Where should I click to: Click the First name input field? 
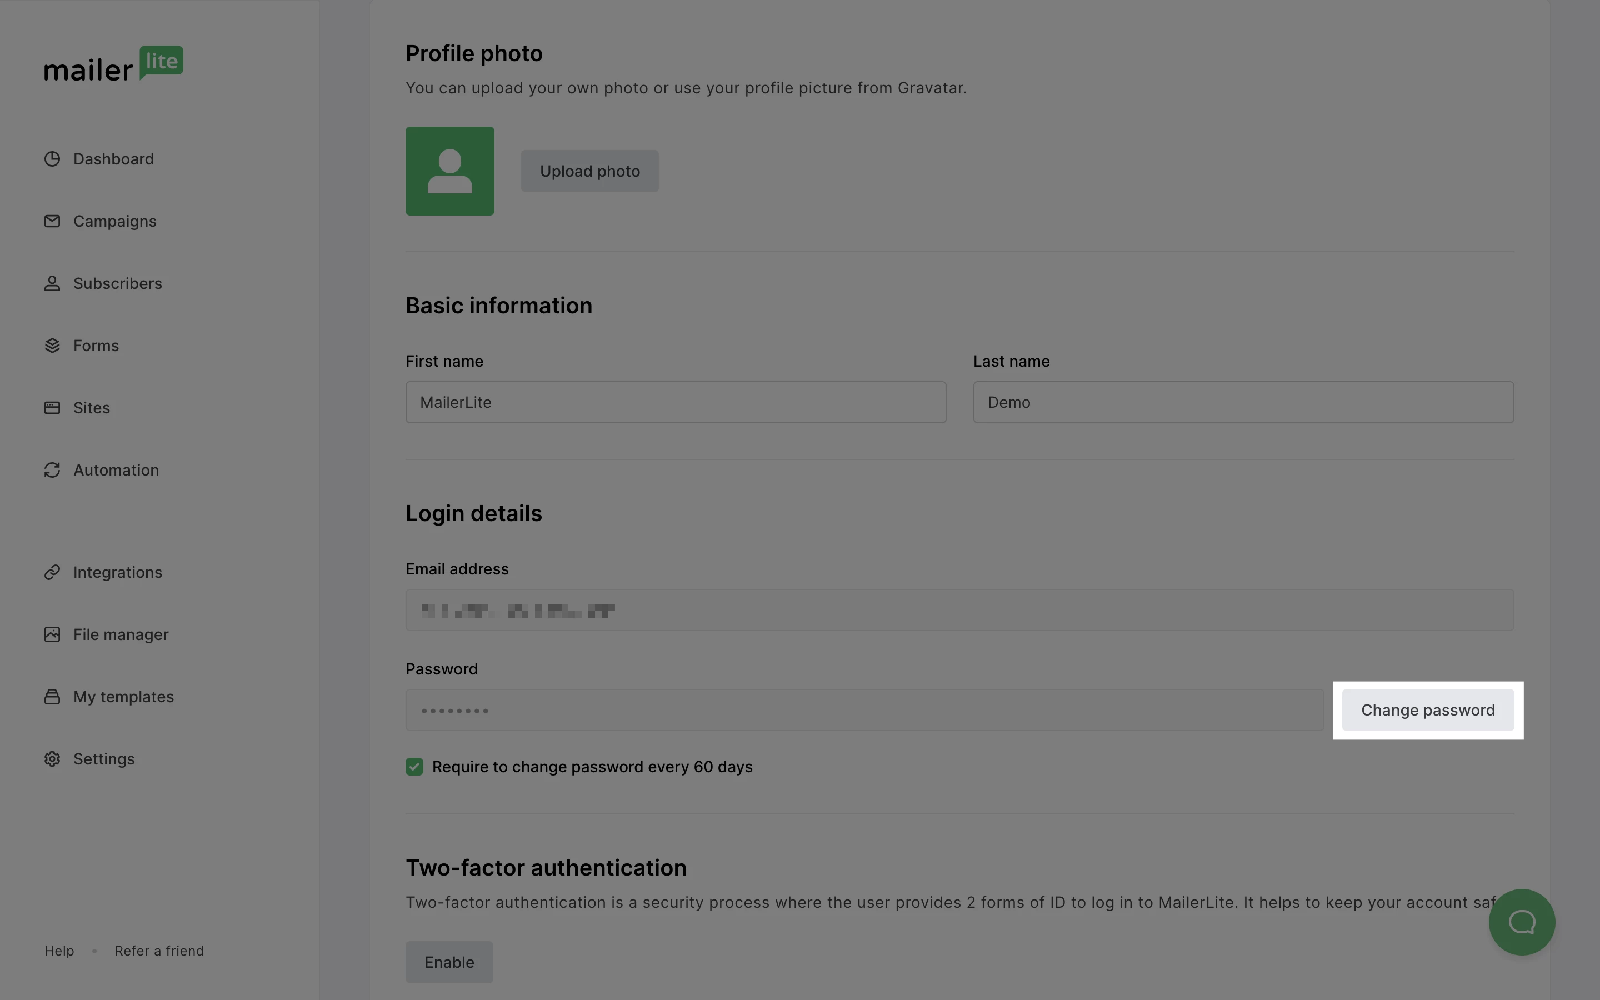(675, 402)
